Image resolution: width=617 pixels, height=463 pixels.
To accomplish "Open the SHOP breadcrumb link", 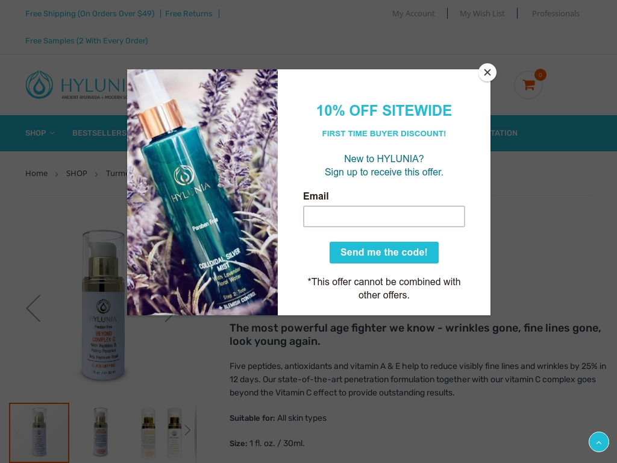I will (x=77, y=173).
